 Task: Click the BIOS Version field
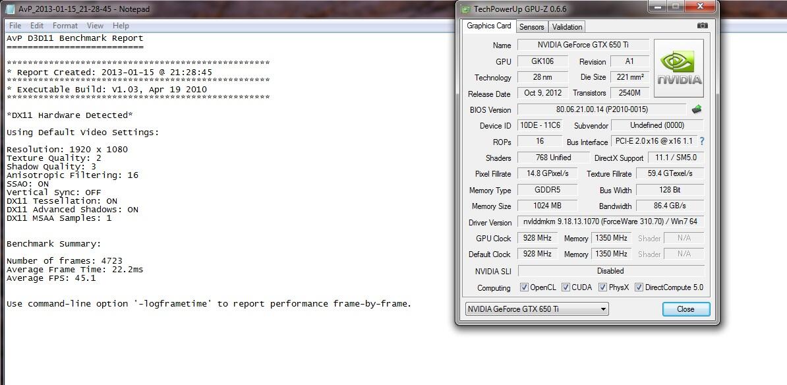[601, 109]
